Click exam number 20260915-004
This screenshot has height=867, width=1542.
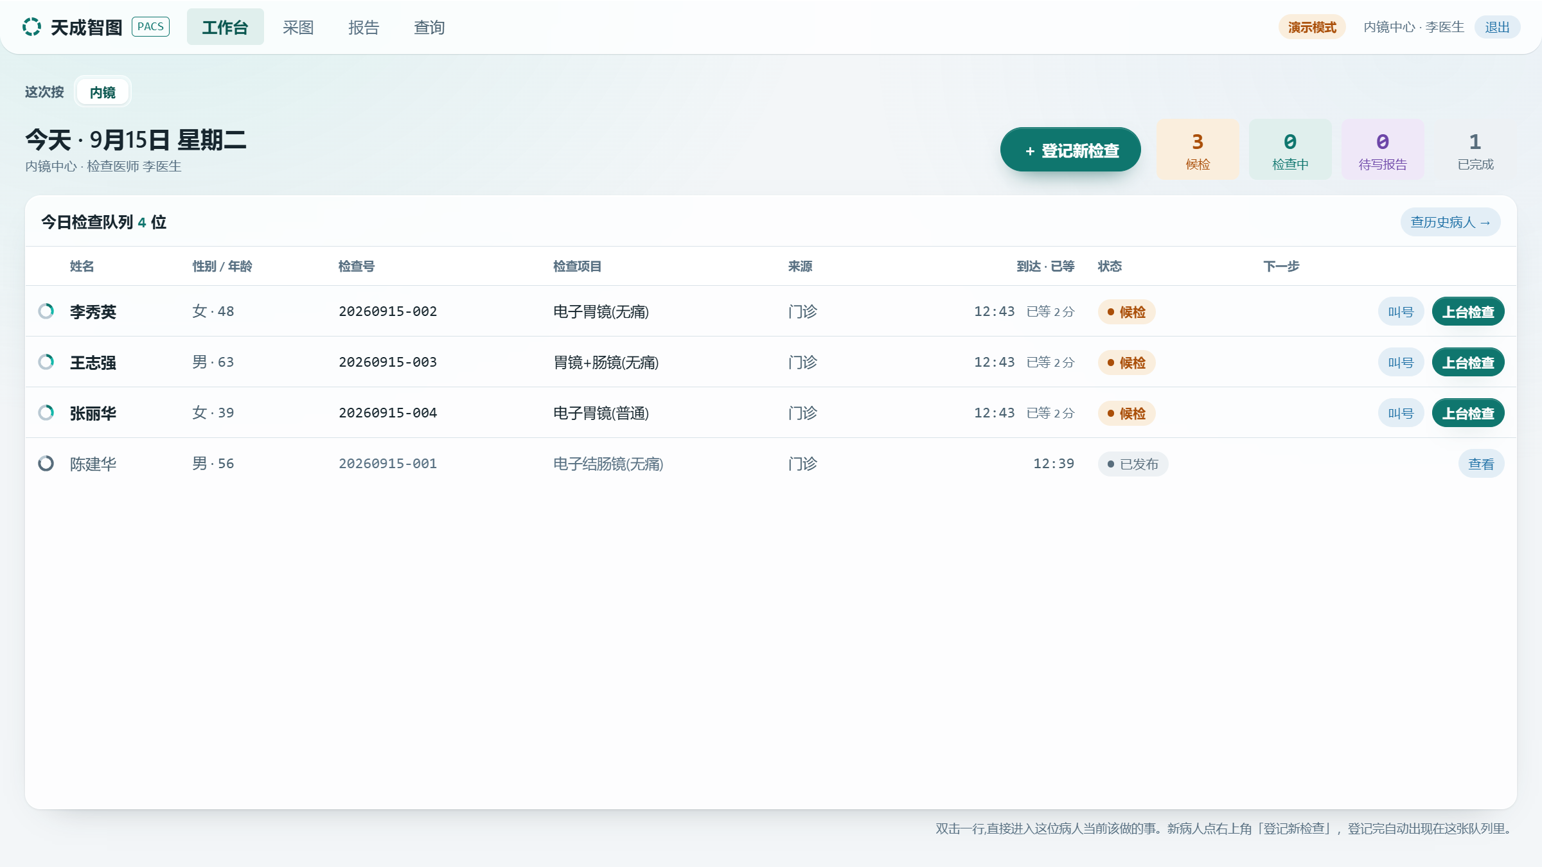tap(388, 413)
